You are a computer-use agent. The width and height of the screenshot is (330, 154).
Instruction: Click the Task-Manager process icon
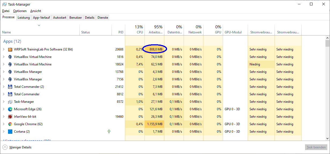coord(10,102)
